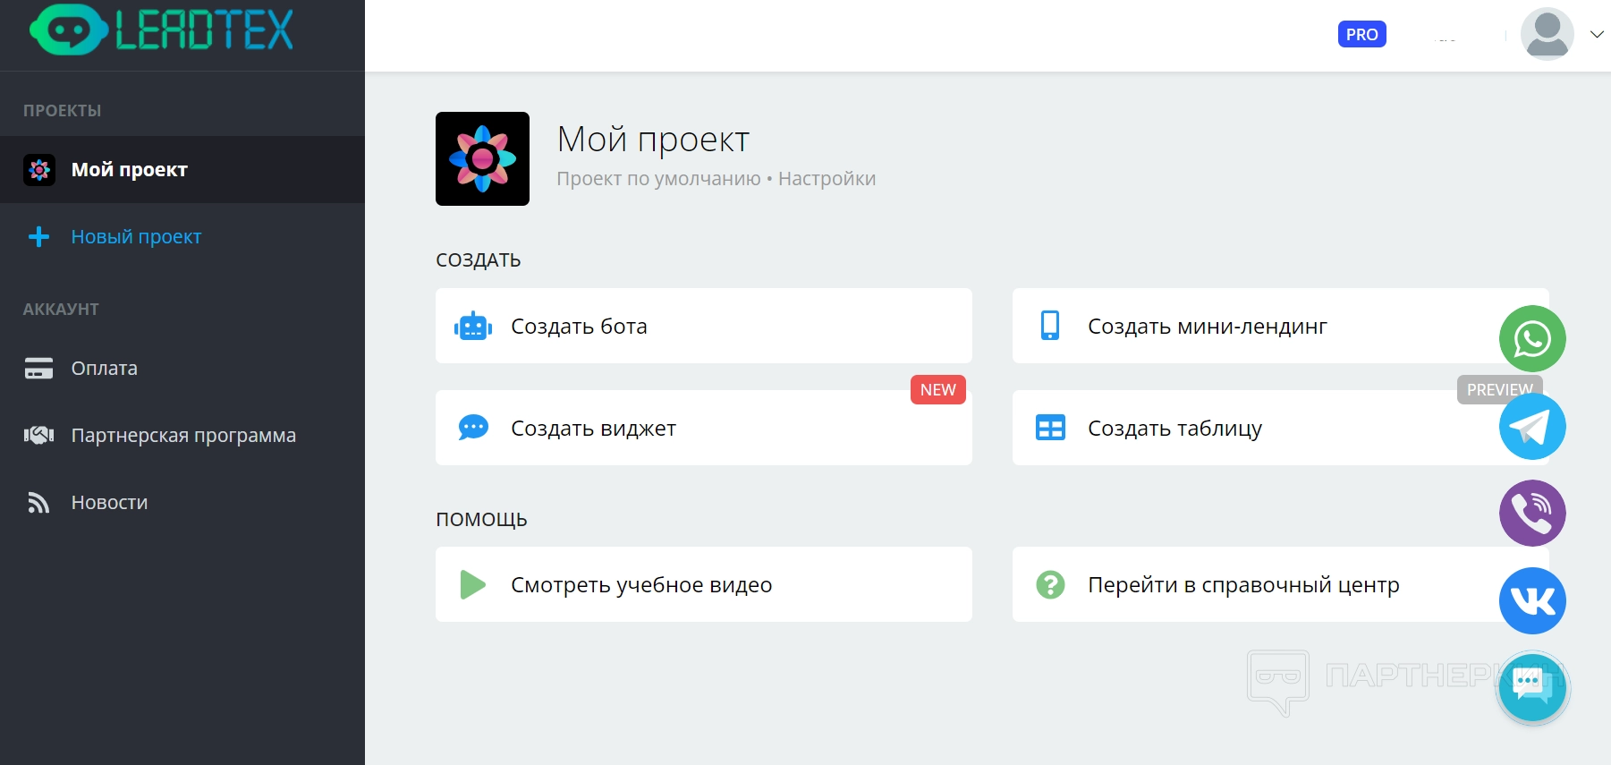The width and height of the screenshot is (1611, 765).
Task: Open Оплата in the sidebar menu
Action: click(104, 369)
